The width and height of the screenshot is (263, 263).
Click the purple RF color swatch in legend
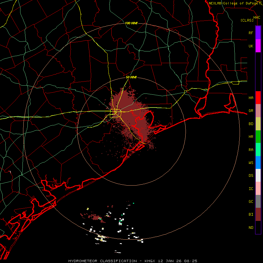258,33
